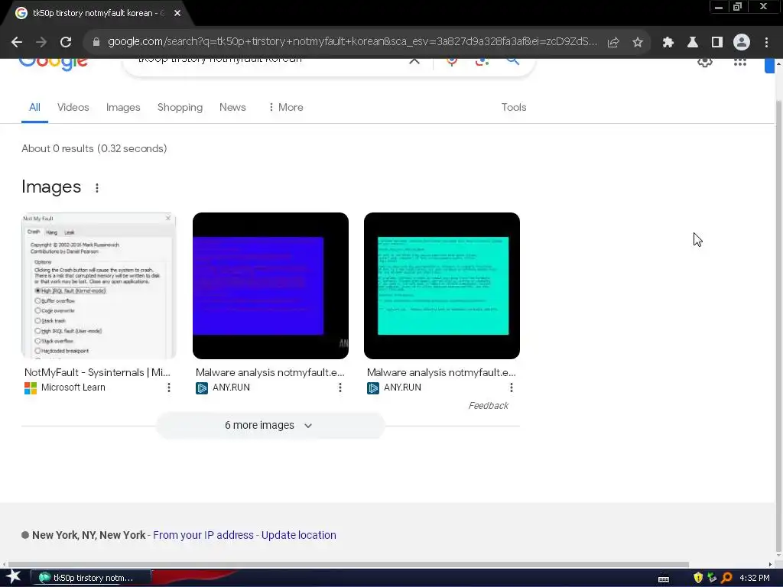
Task: Click the vertical page scrollbar
Action: (779, 324)
